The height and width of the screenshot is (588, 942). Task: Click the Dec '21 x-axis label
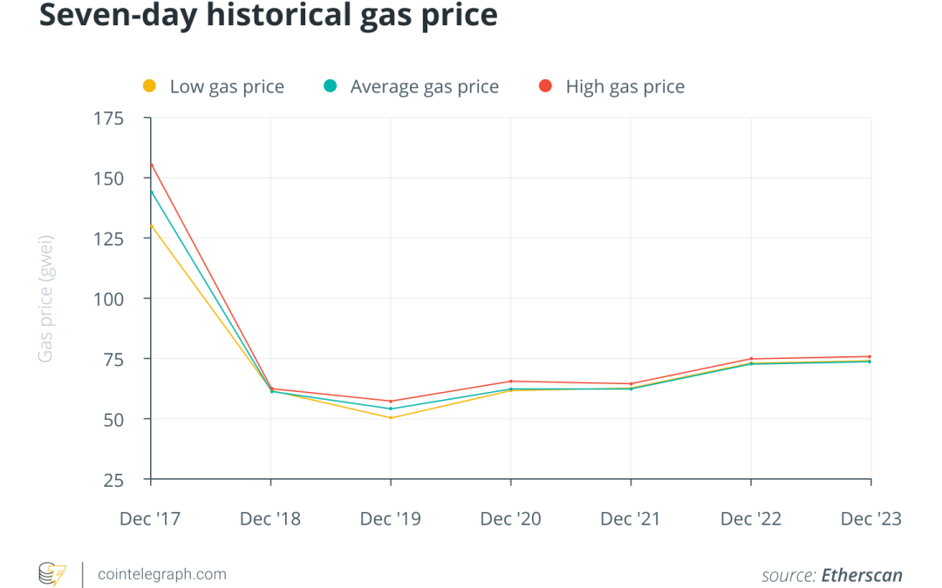pyautogui.click(x=631, y=518)
